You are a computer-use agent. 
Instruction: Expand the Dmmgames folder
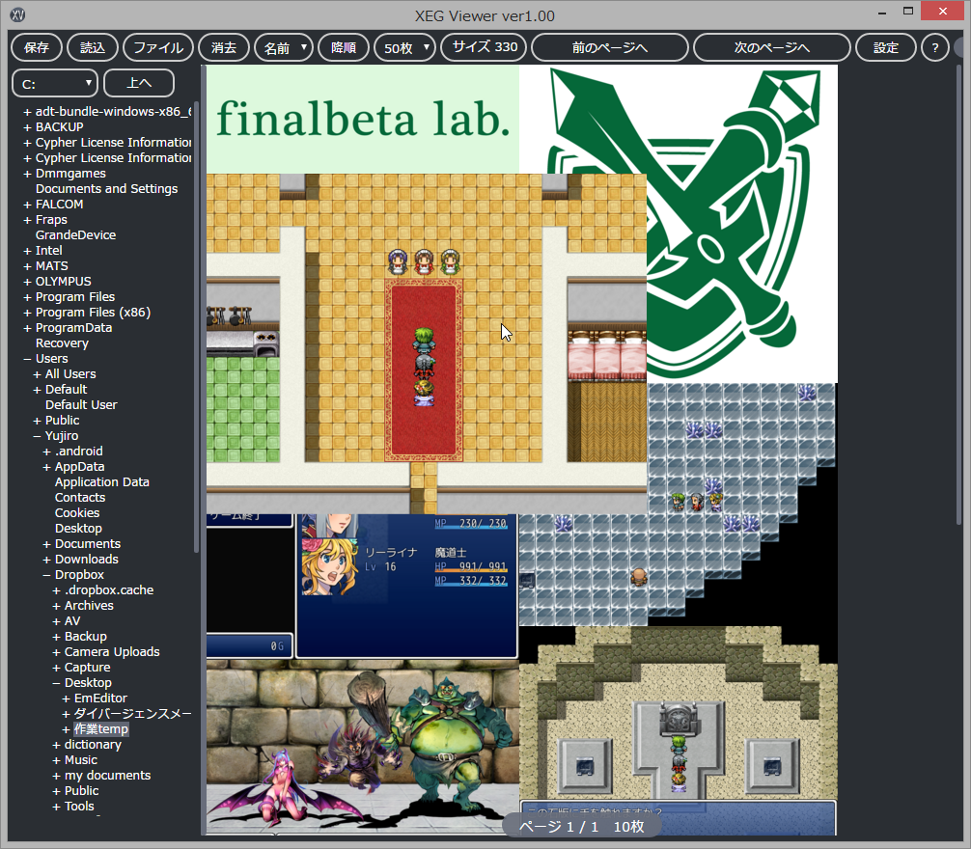[x=27, y=174]
